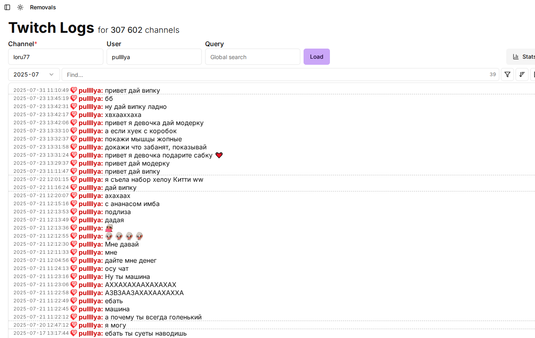Screen dimensions: 535x338
Task: Click username pullllya beside "ебать ты суеты наводишь"
Action: [x=91, y=333]
